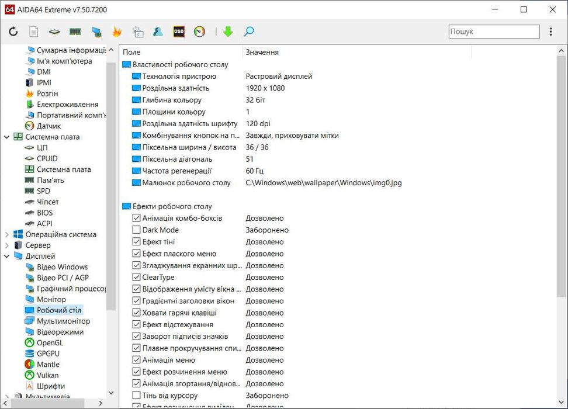The width and height of the screenshot is (568, 409).
Task: Open the Report page icon
Action: (x=34, y=32)
